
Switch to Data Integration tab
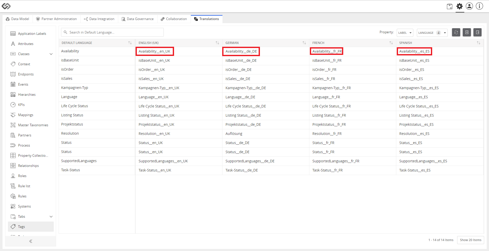[x=99, y=19]
